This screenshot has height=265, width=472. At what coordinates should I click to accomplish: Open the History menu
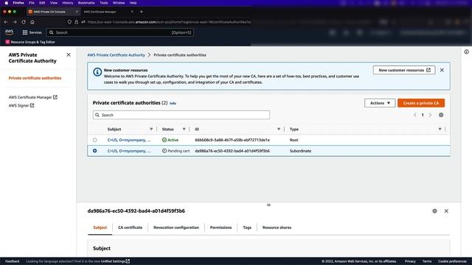[67, 3]
